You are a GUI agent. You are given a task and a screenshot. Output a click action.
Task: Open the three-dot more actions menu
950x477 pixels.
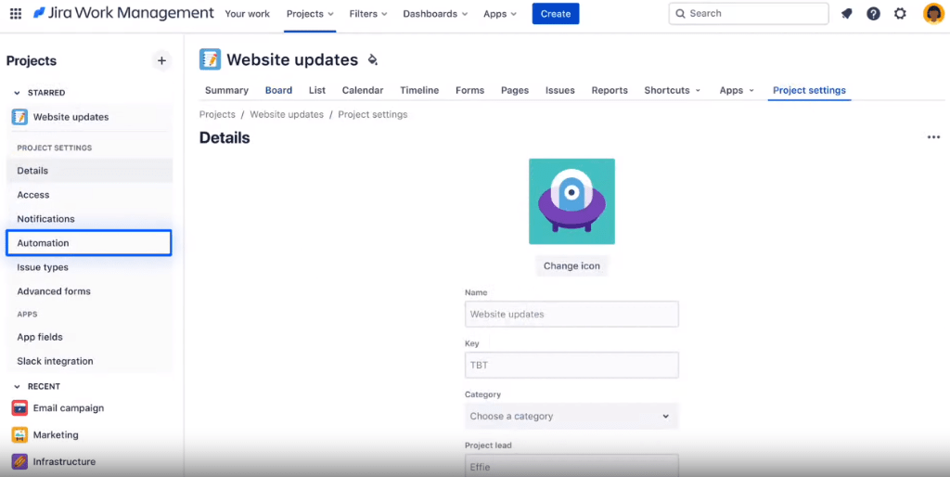[933, 137]
